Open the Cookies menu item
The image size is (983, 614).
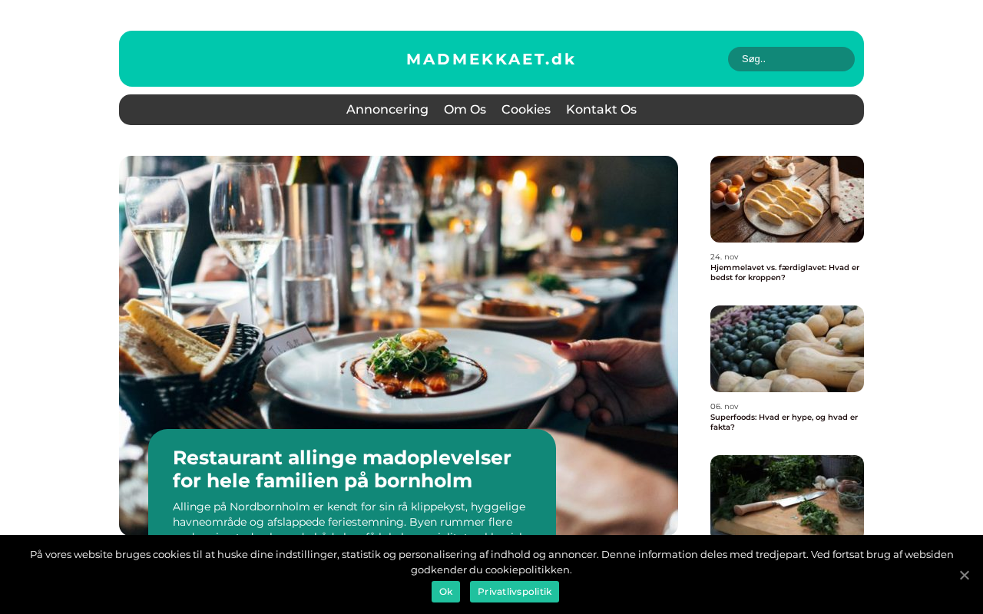click(x=526, y=110)
